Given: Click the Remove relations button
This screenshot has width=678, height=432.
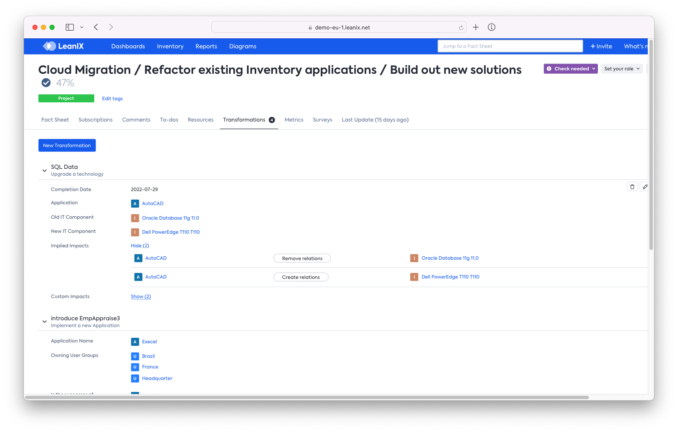Looking at the screenshot, I should tap(302, 258).
